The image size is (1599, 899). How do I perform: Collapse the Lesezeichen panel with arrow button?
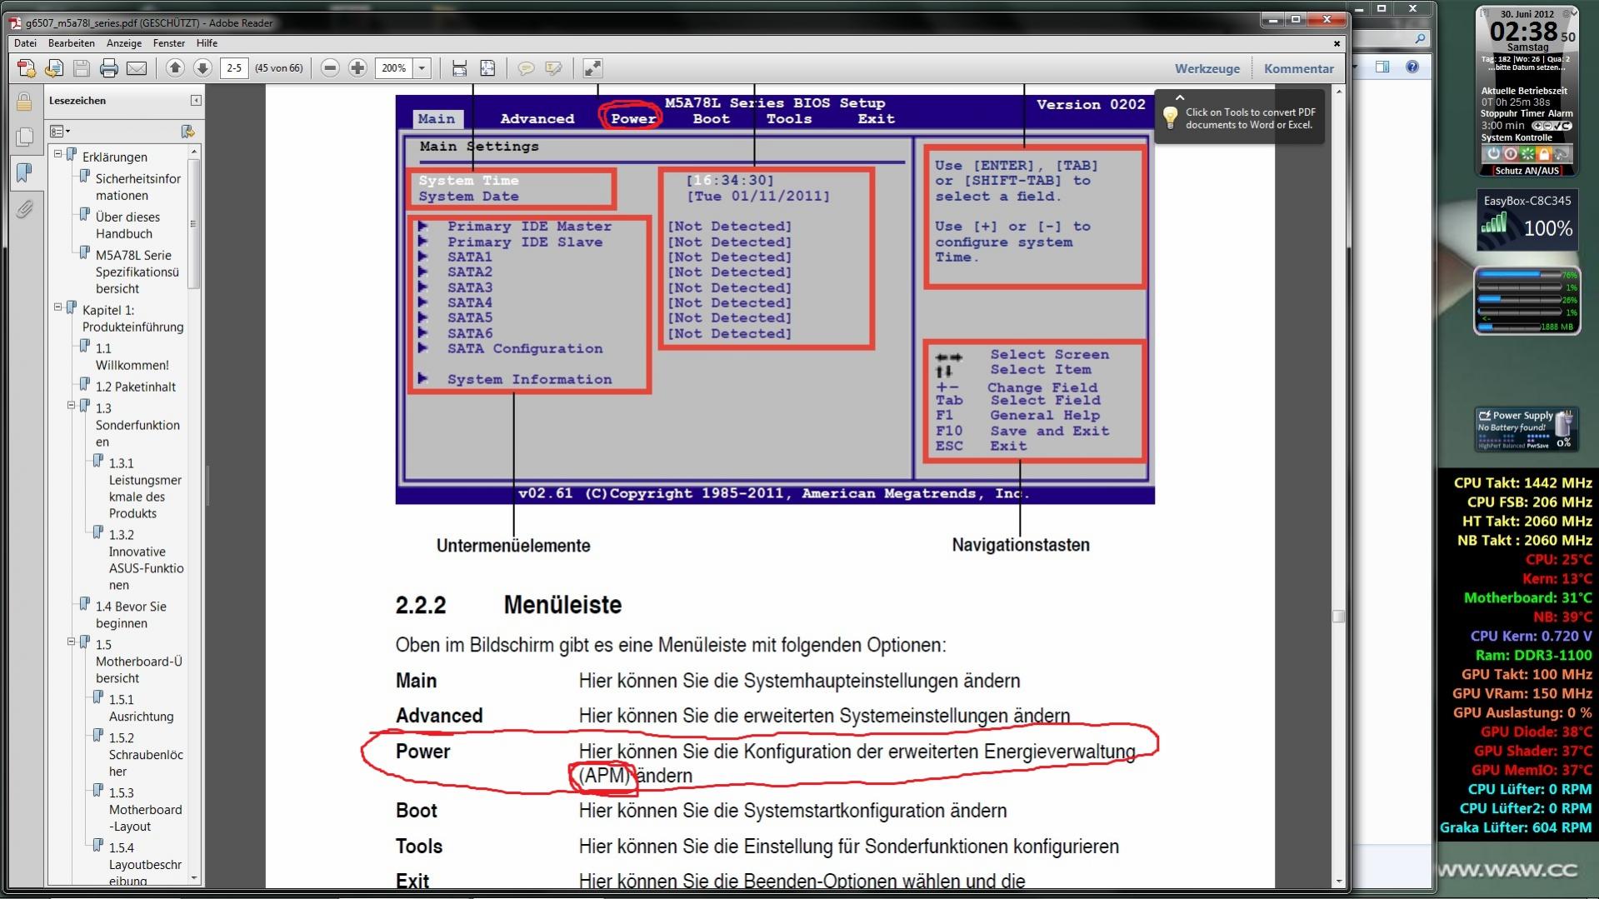click(x=196, y=101)
